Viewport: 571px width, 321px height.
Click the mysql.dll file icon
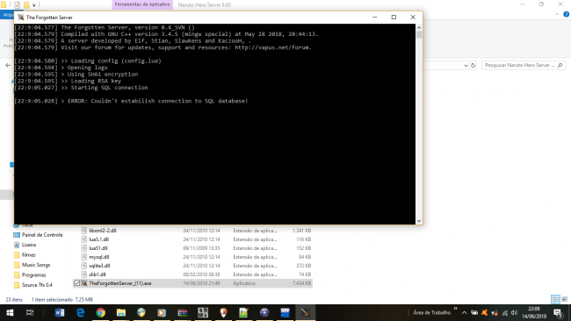click(x=84, y=257)
